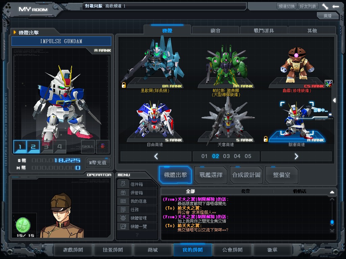Open 我的房間 in bottom navigation
346x259 pixels.
tap(193, 250)
